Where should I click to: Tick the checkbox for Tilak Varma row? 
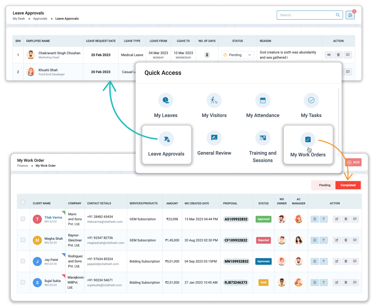click(x=23, y=219)
